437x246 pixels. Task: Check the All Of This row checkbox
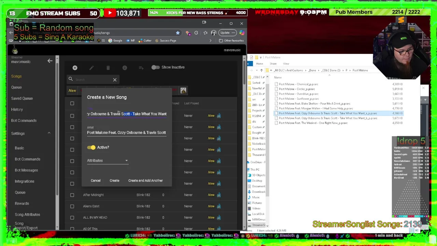72,229
